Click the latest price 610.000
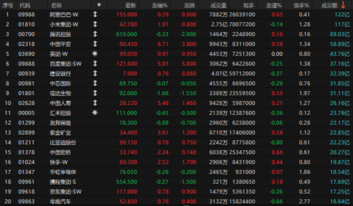This screenshot has width=353, height=206. coord(126,34)
